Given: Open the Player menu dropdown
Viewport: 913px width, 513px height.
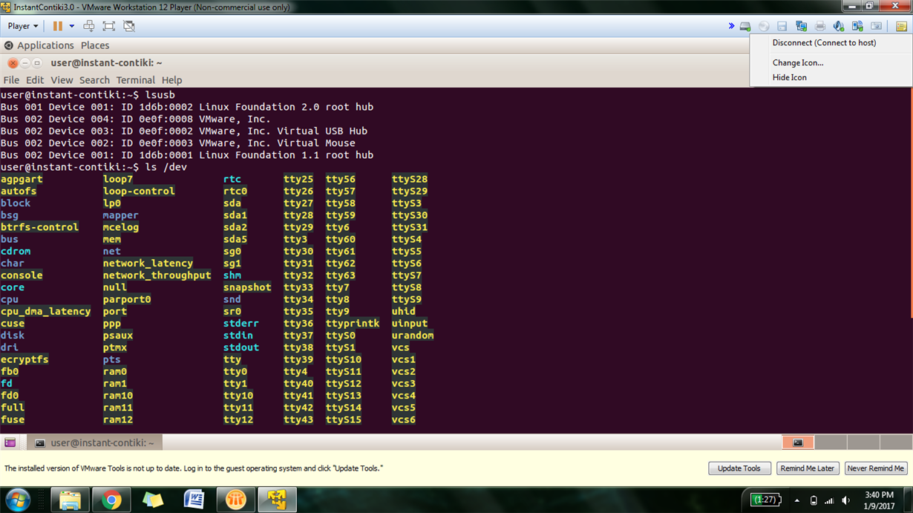Looking at the screenshot, I should (x=23, y=26).
